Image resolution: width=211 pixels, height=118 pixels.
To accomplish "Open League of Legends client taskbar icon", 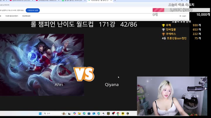I will pyautogui.click(x=128, y=113).
